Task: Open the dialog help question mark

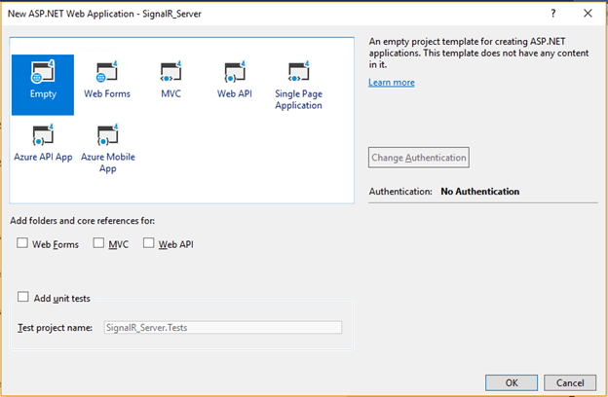Action: (553, 14)
